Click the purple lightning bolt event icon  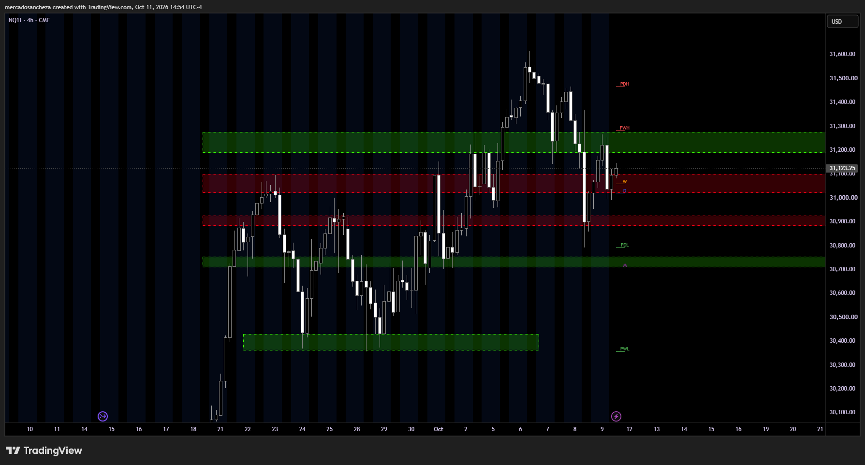click(x=616, y=416)
